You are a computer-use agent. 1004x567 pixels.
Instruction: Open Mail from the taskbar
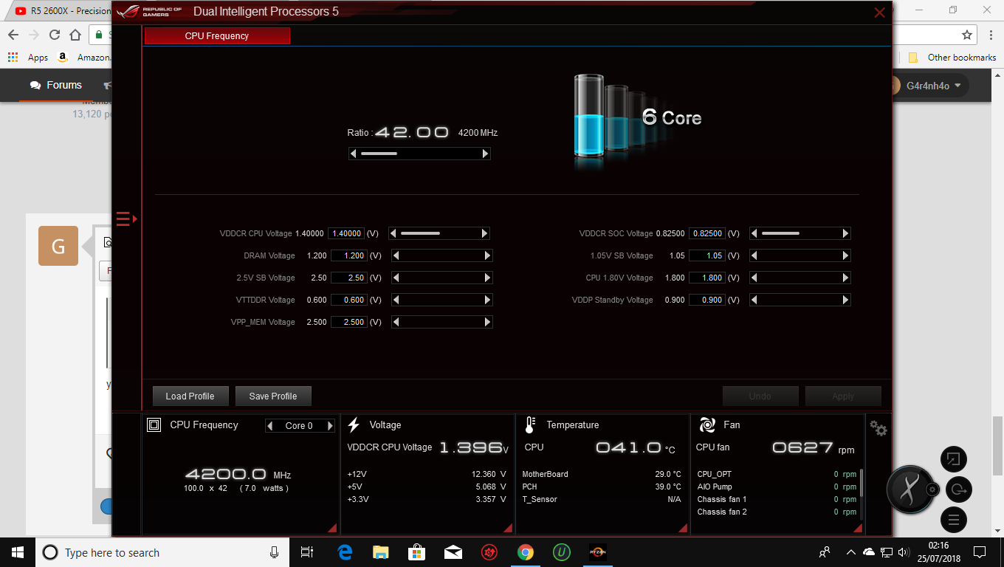click(x=453, y=552)
